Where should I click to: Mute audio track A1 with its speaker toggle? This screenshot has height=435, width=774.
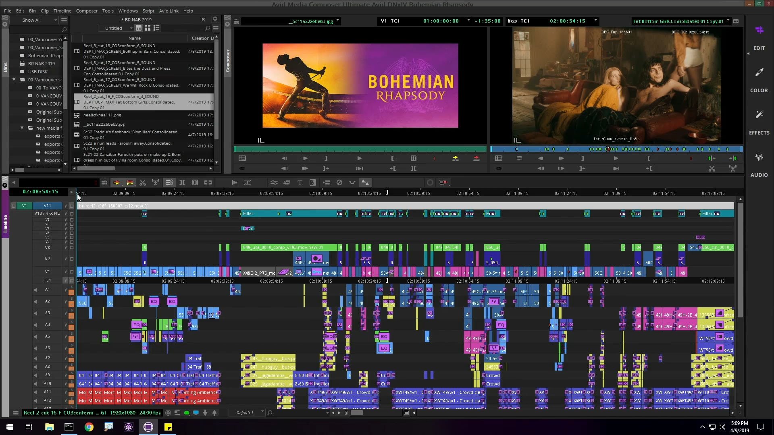coord(35,290)
